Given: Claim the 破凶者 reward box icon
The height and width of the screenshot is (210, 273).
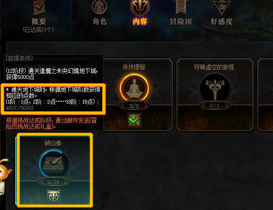Looking at the screenshot, I should point(54,196).
